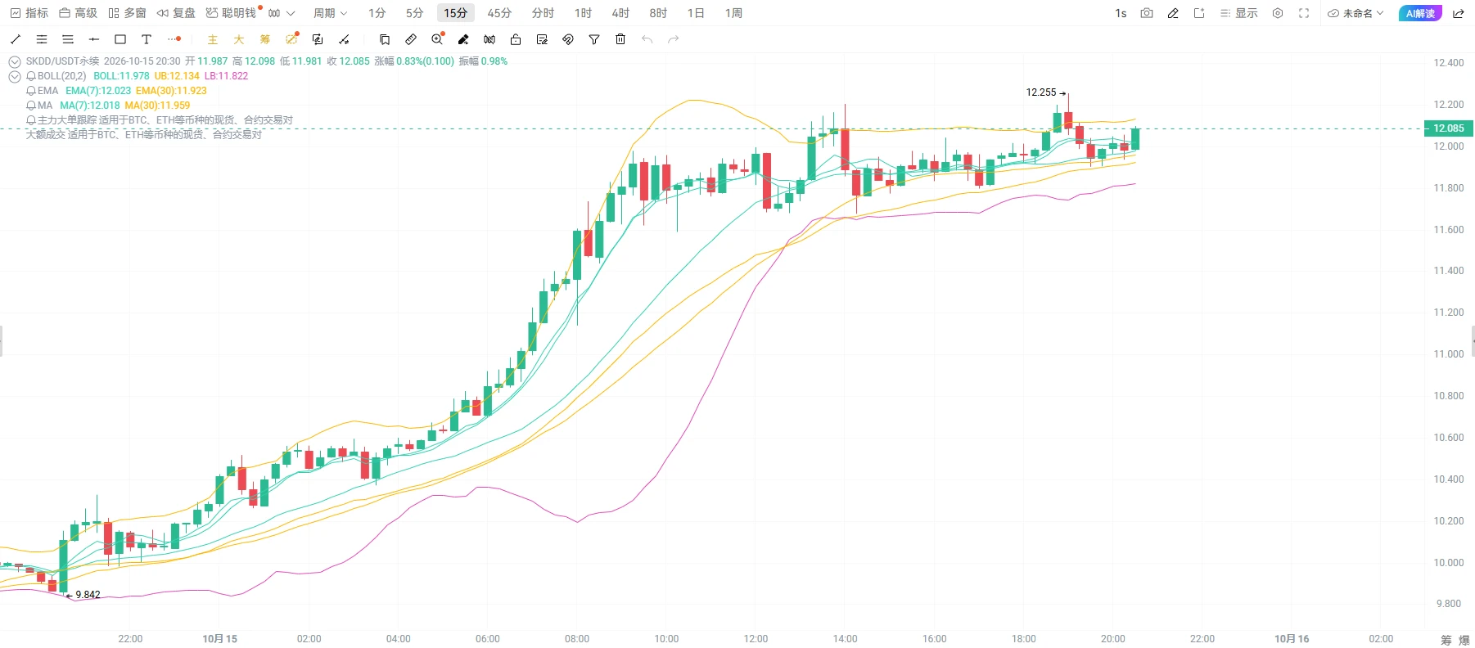This screenshot has width=1475, height=648.
Task: Toggle the drawing lock icon
Action: pos(516,39)
